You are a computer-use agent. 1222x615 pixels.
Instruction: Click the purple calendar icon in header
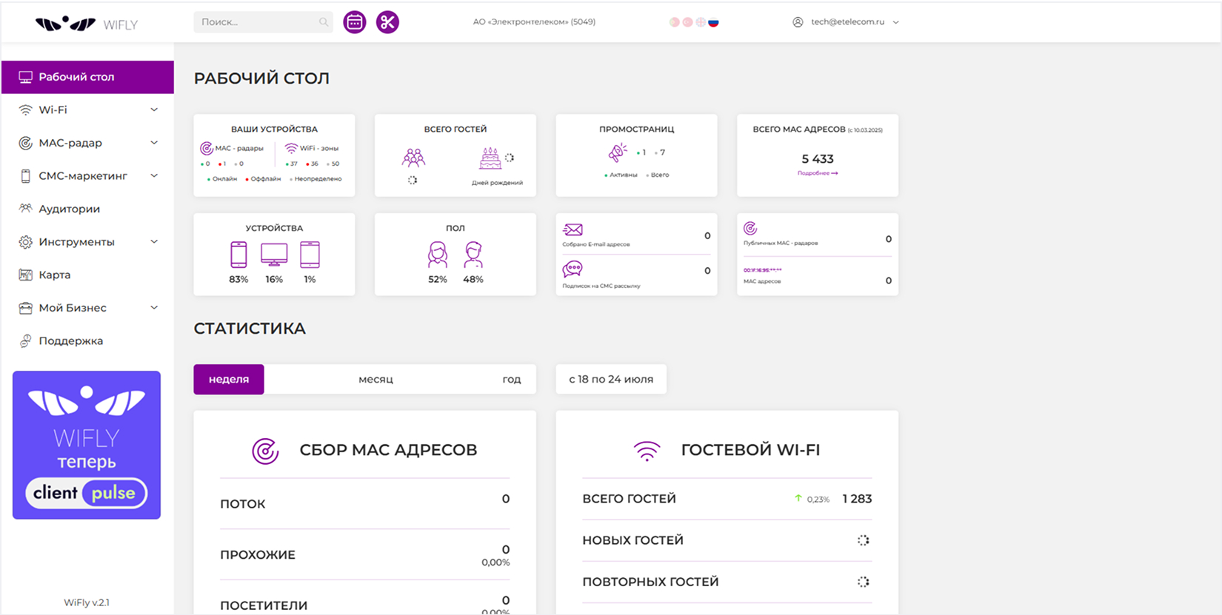click(355, 22)
